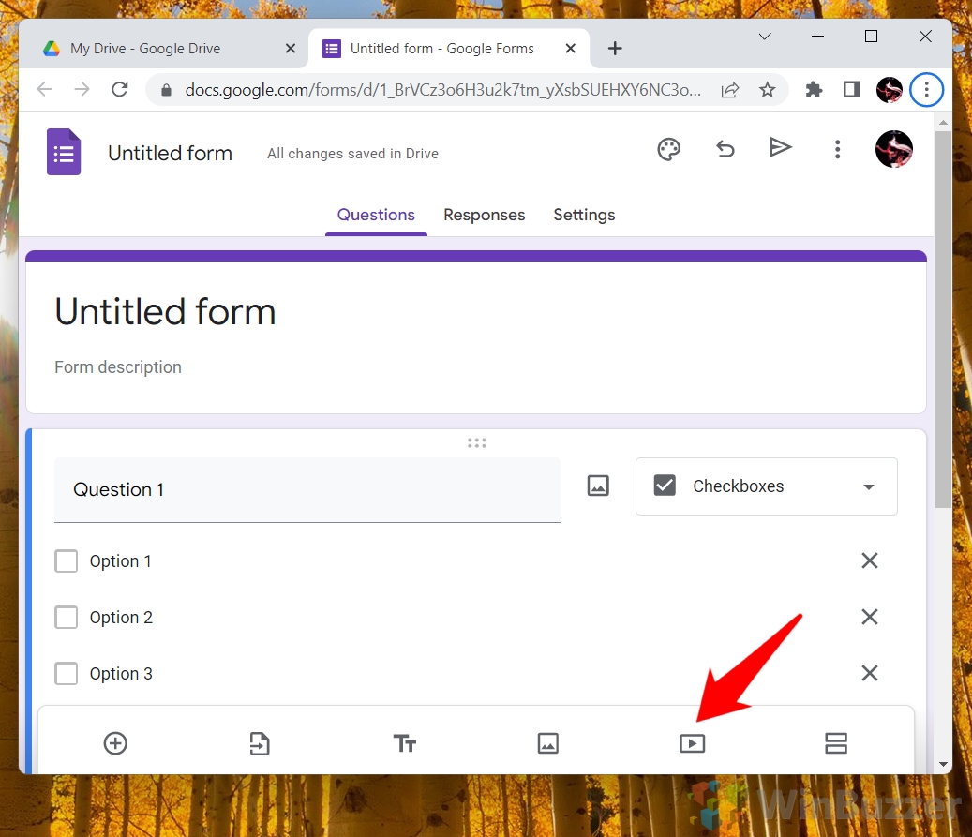This screenshot has height=837, width=972.
Task: Delete Option 3 with X icon
Action: coord(870,673)
